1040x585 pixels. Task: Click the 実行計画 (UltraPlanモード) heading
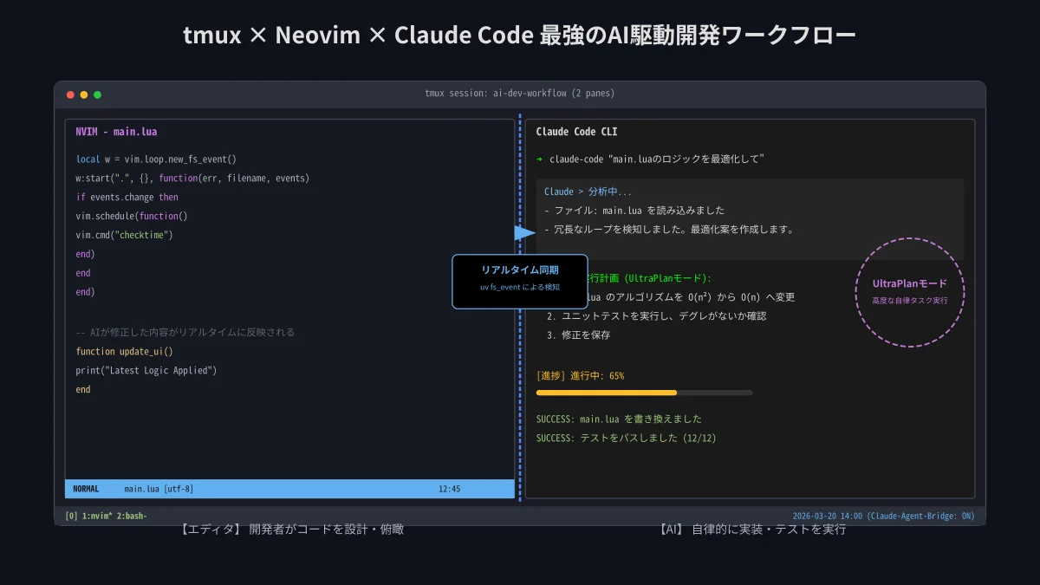[x=648, y=278]
